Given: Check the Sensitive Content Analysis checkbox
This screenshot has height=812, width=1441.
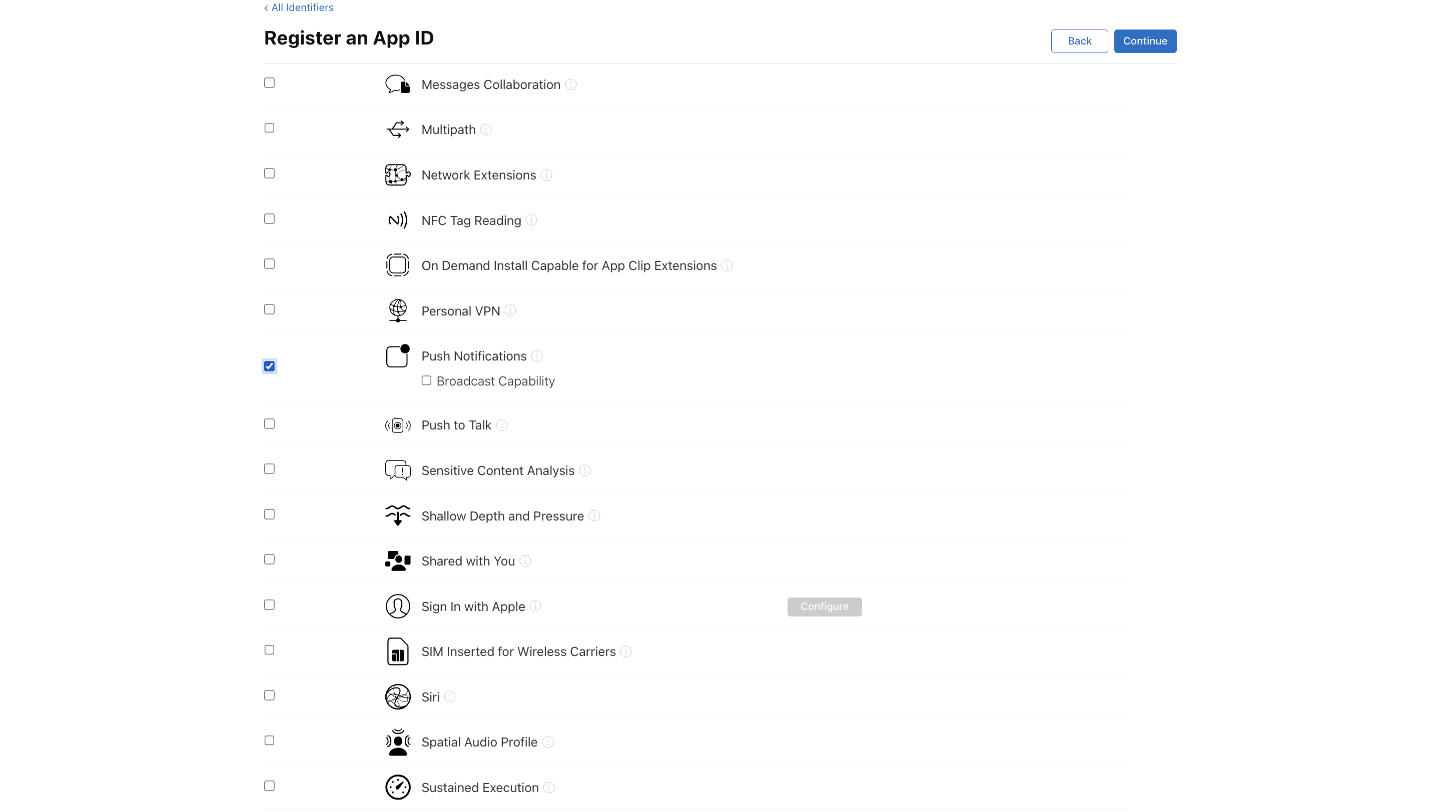Looking at the screenshot, I should coord(269,469).
